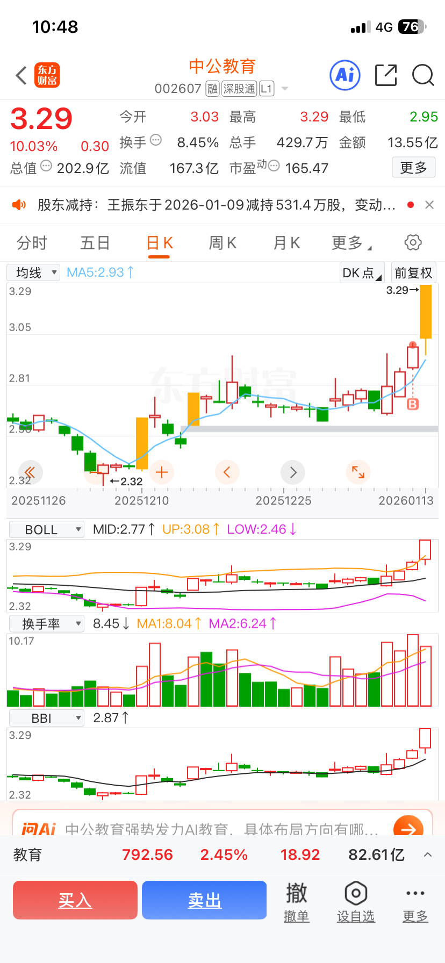This screenshot has height=963, width=445.
Task: Open the 教育 sector index row
Action: [223, 854]
